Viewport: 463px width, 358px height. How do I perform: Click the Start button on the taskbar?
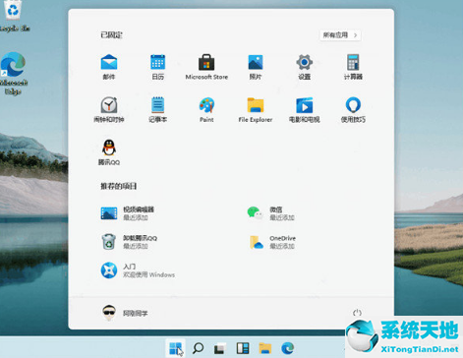point(175,348)
